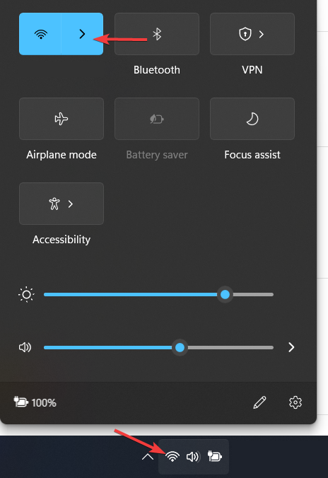Click the VPN shield icon
Image resolution: width=328 pixels, height=478 pixels.
coord(245,34)
